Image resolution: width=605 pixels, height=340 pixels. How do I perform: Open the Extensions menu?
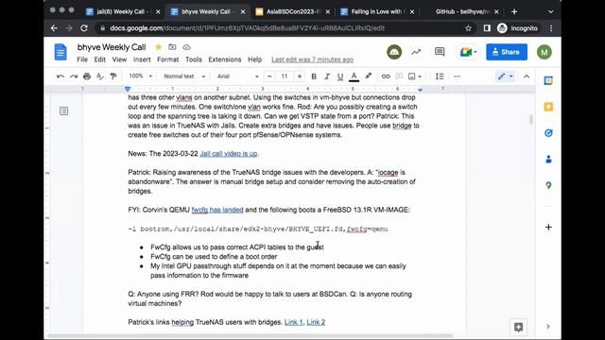pyautogui.click(x=225, y=59)
